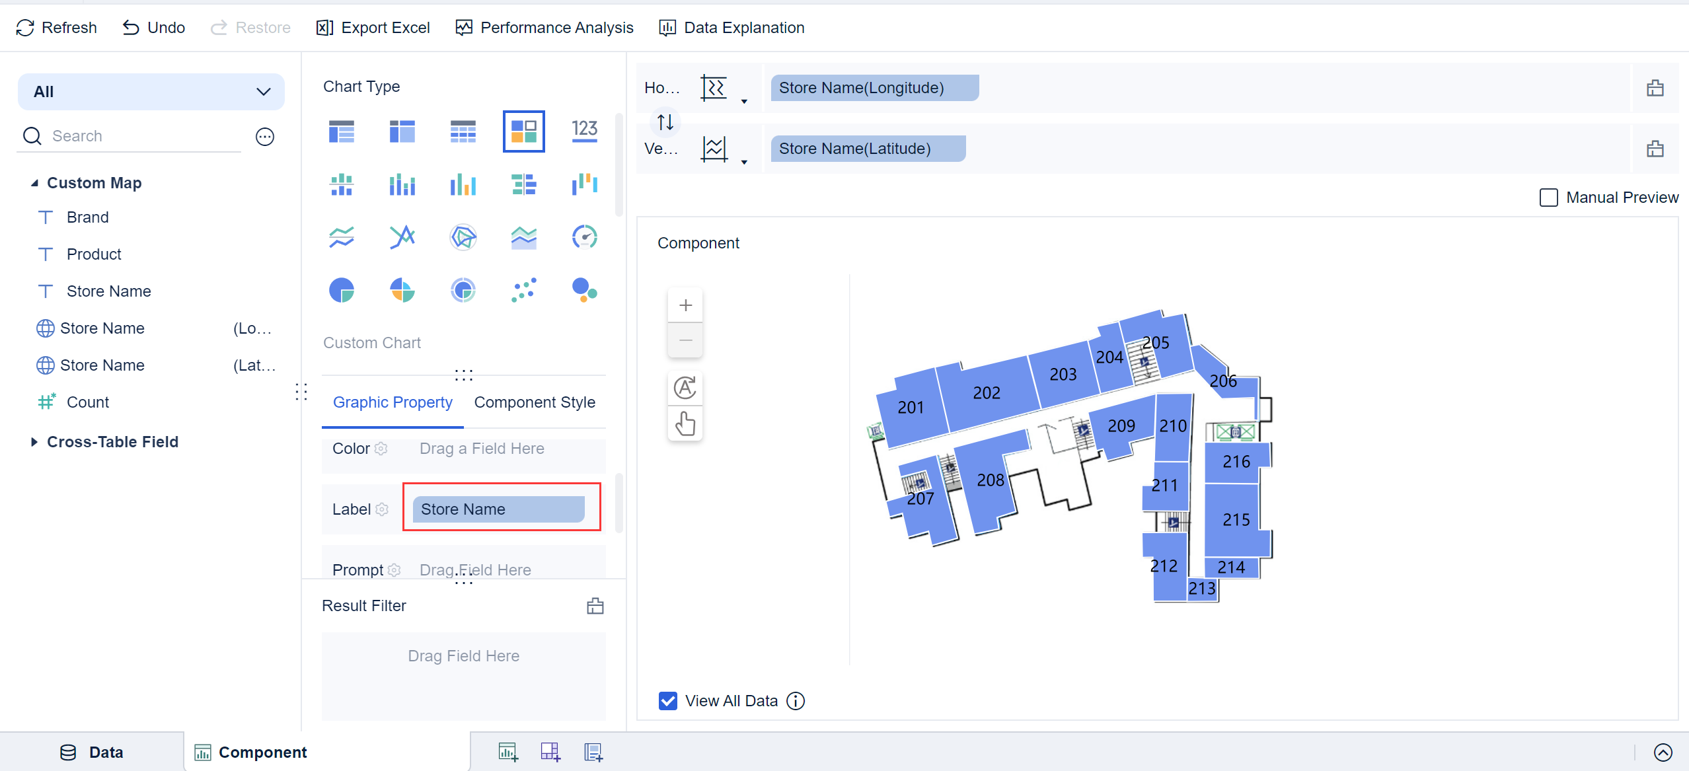Image resolution: width=1689 pixels, height=771 pixels.
Task: Click the Result Filter toolbox icon
Action: [595, 606]
